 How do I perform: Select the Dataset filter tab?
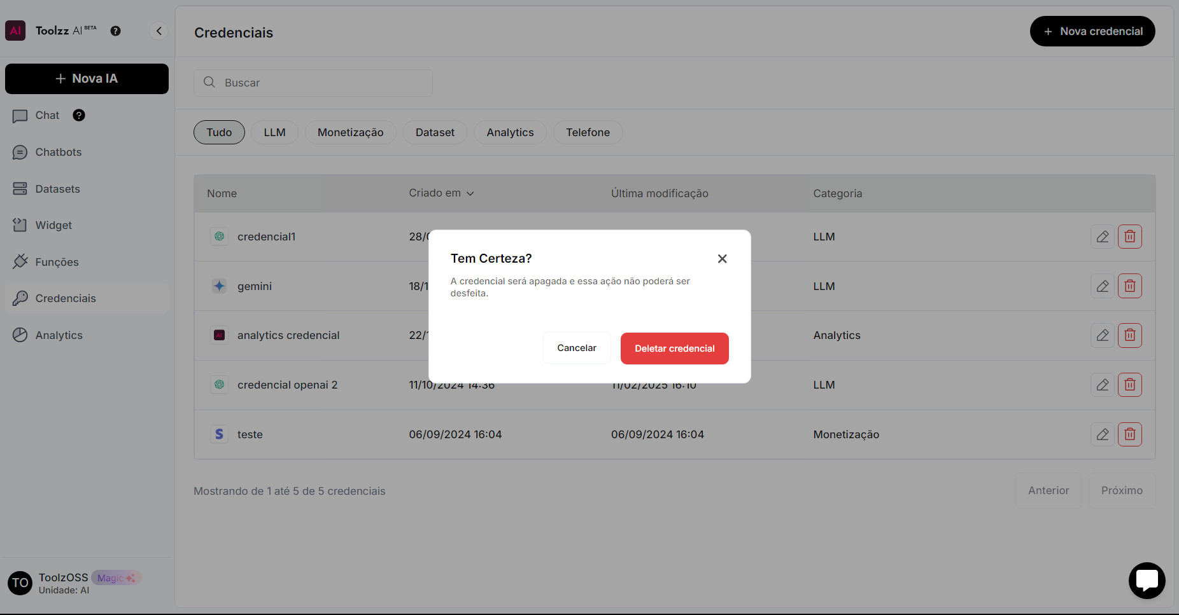click(435, 132)
